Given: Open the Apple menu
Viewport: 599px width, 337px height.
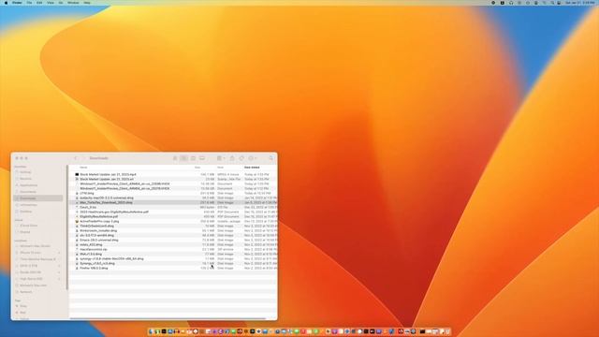Looking at the screenshot, I should pyautogui.click(x=6, y=3).
